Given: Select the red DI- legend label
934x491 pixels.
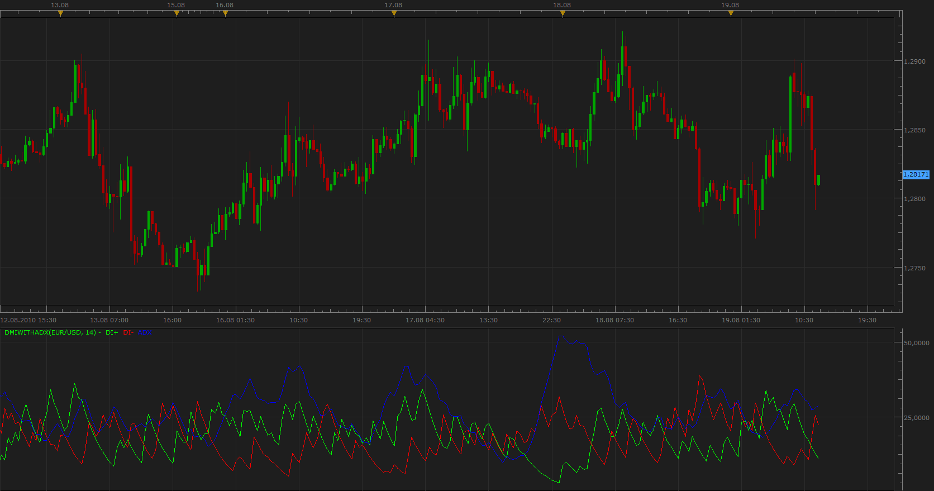Looking at the screenshot, I should coord(128,332).
